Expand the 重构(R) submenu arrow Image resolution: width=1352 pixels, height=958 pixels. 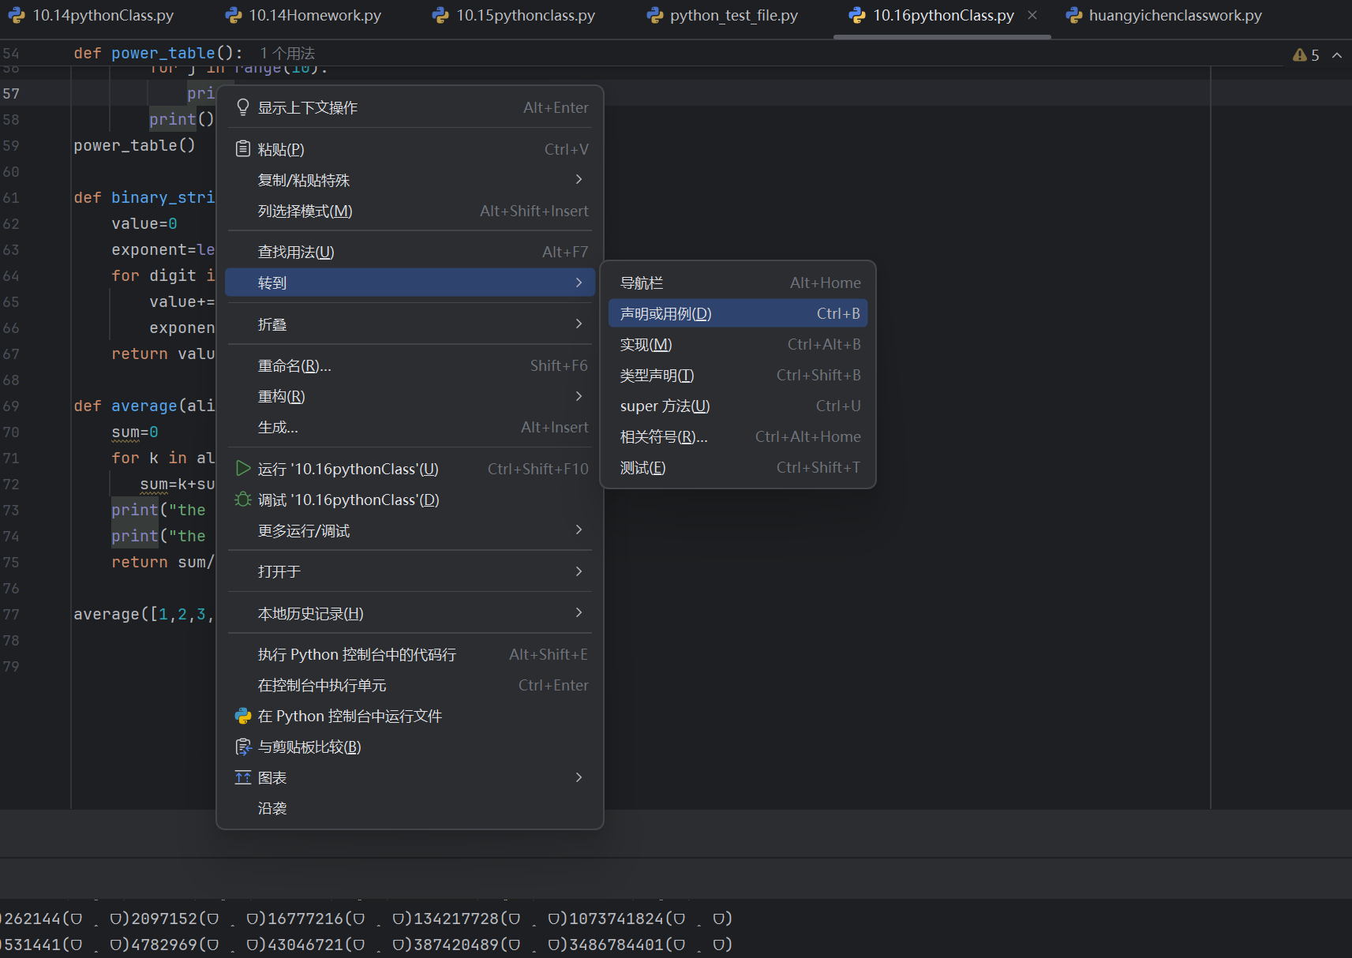pos(579,396)
